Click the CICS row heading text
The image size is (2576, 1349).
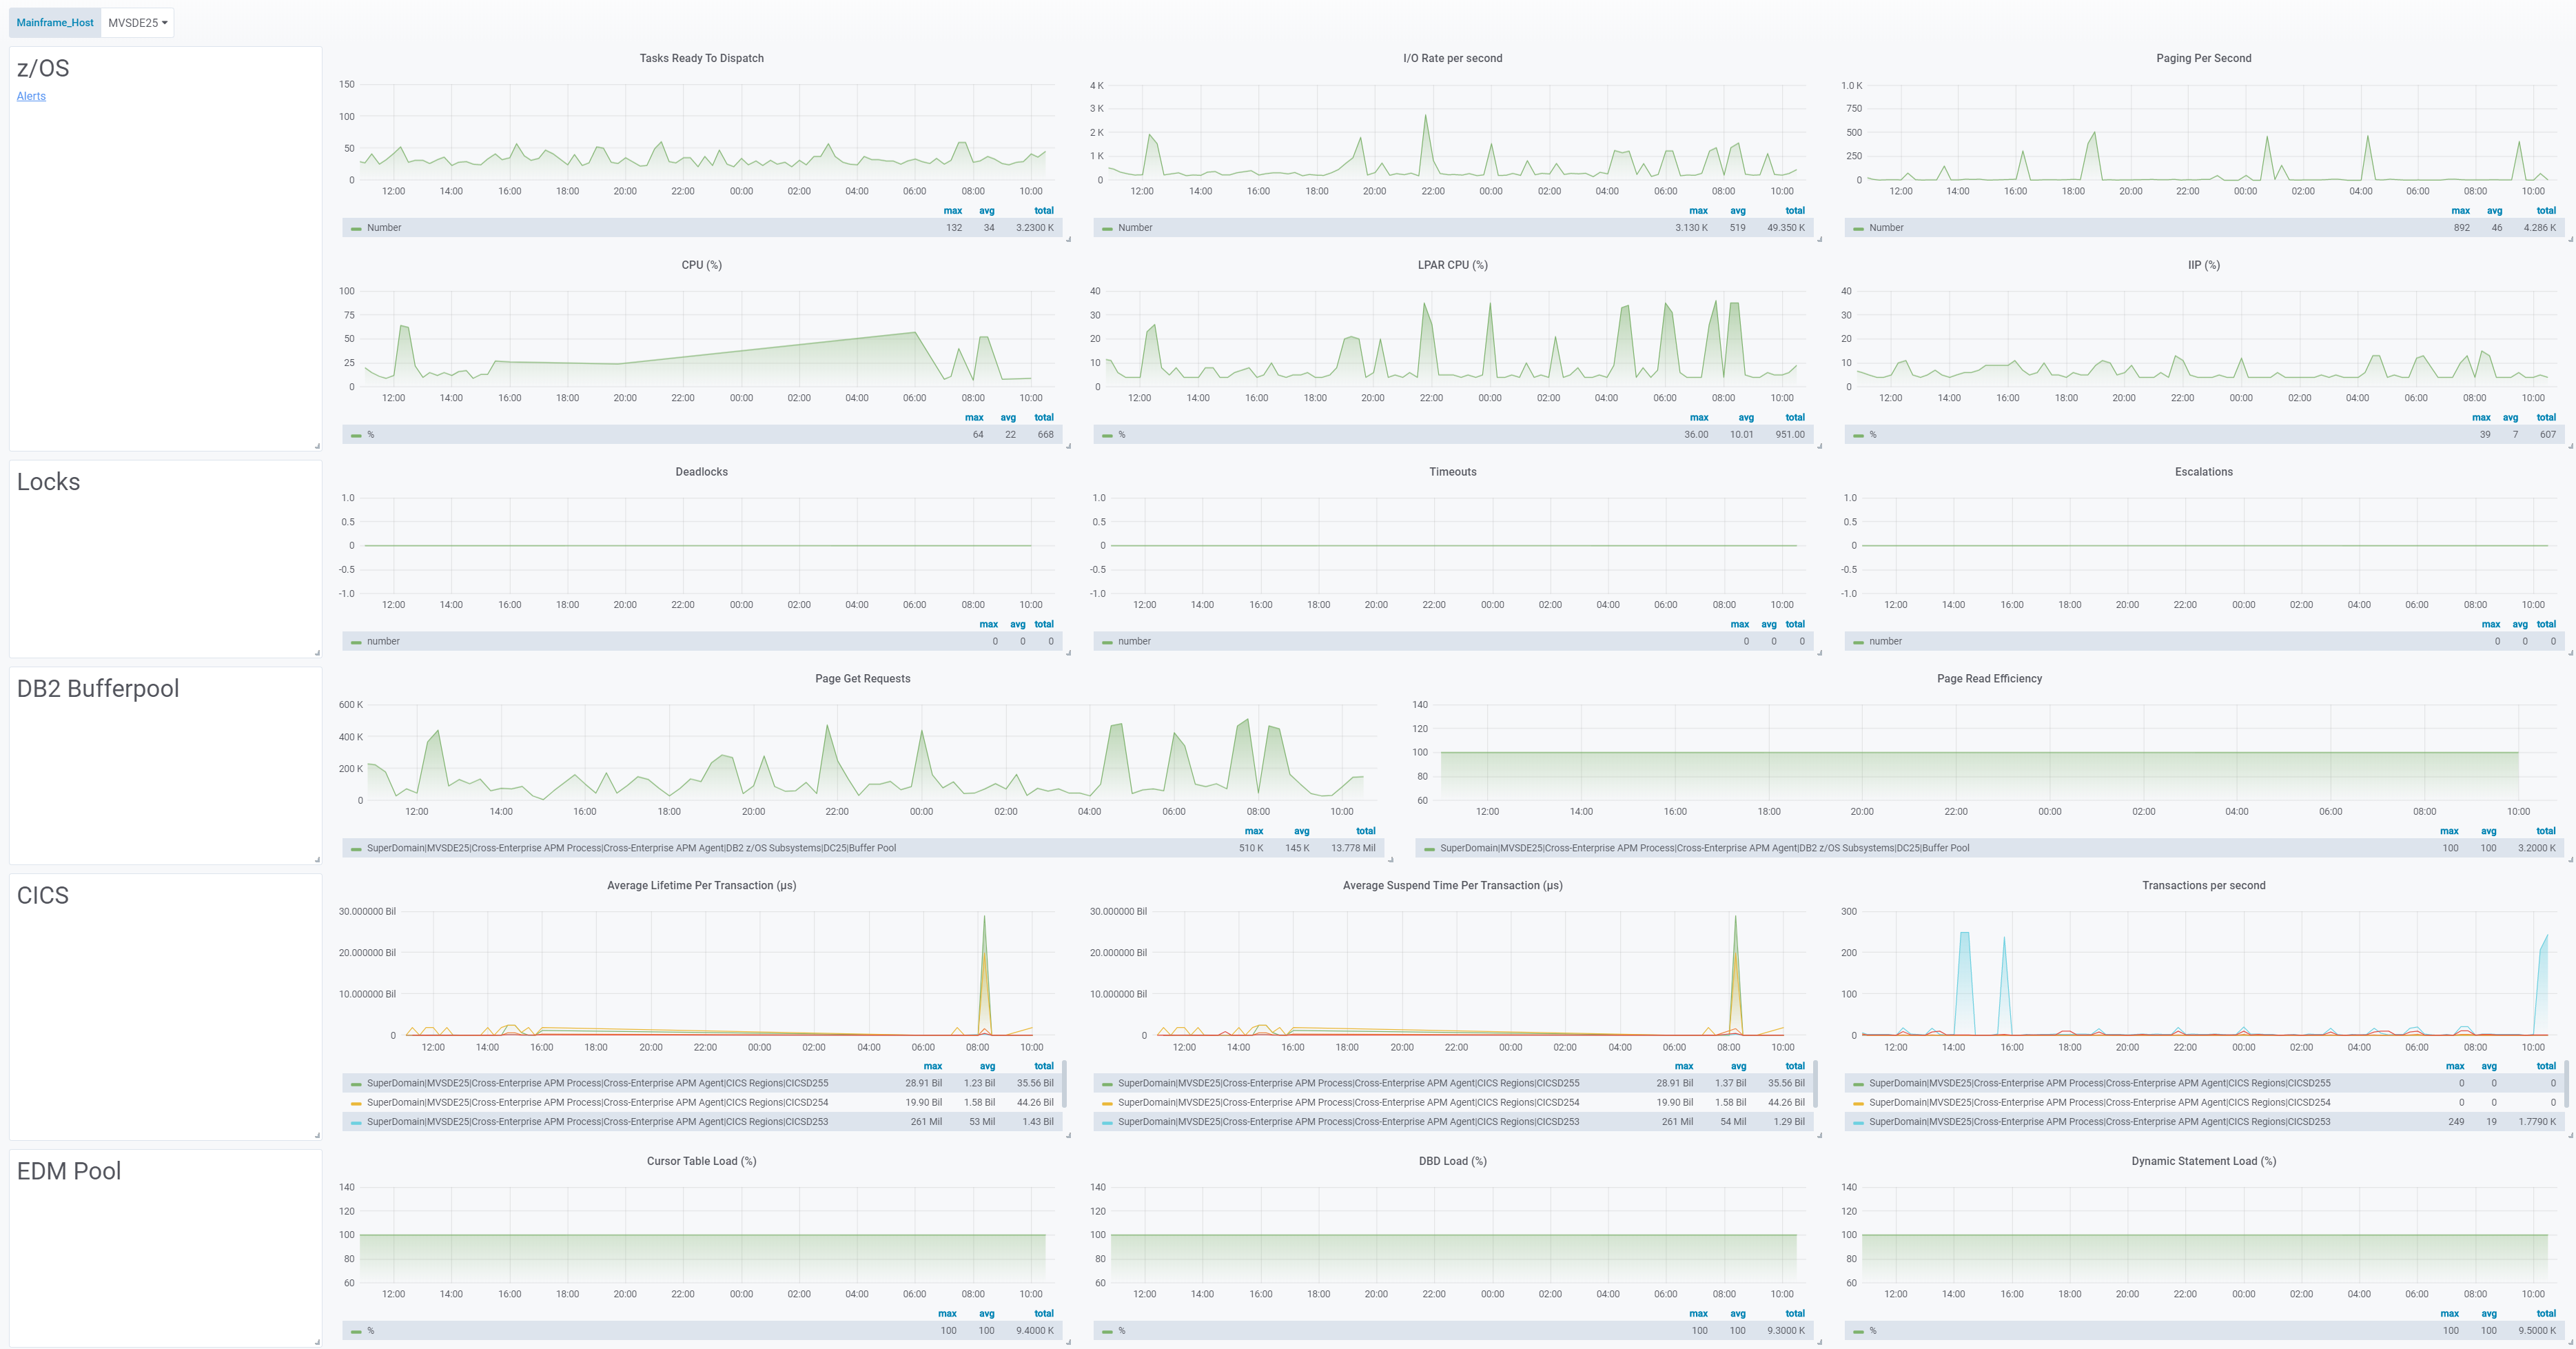point(43,896)
